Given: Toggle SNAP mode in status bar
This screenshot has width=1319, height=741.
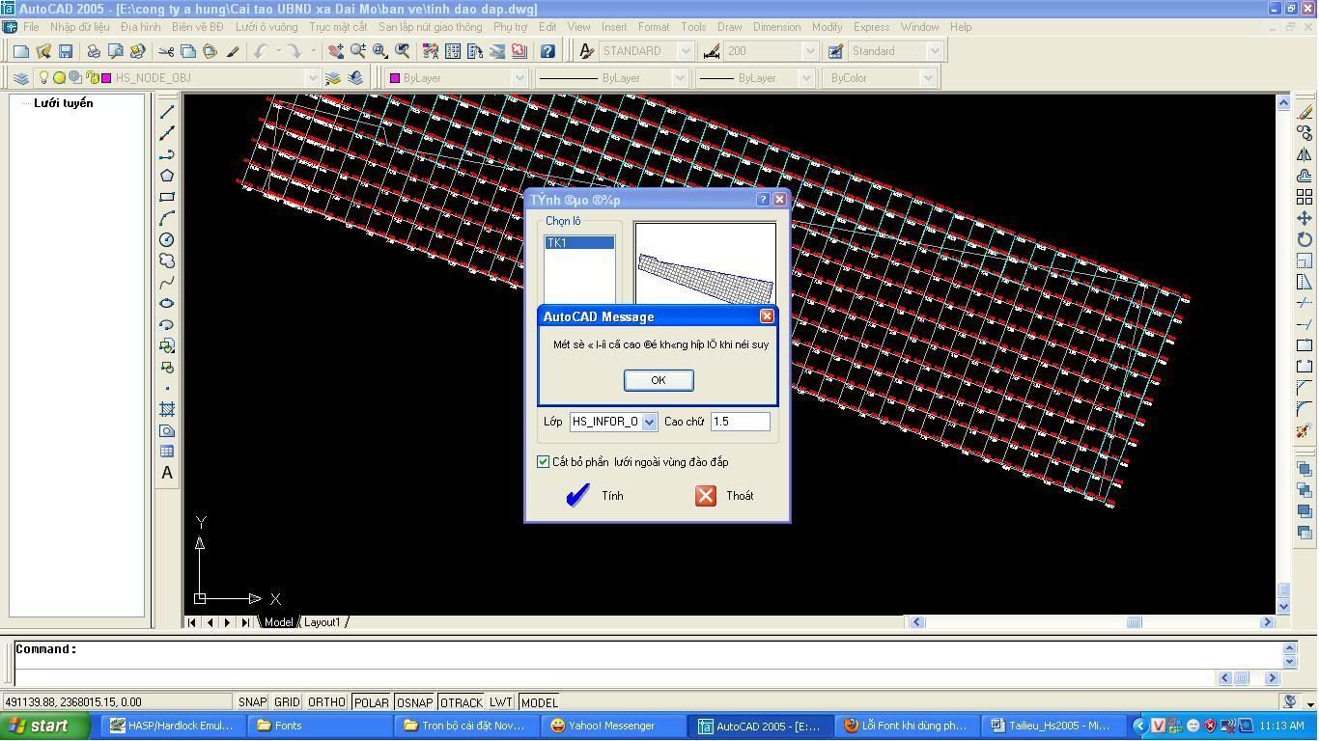Looking at the screenshot, I should pos(252,702).
